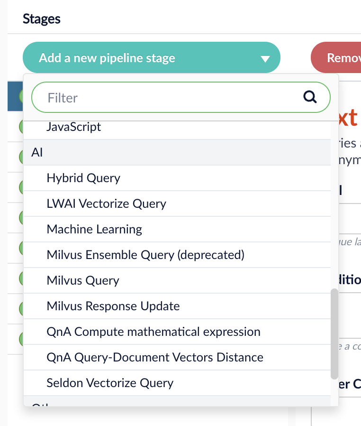Select Milvus Ensemble Query (deprecated)
The width and height of the screenshot is (361, 426).
click(x=145, y=255)
